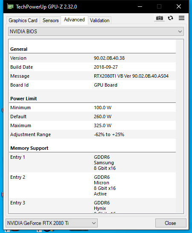Click the Hynix memory vendor text
Screen dimensions: 192x233
[100, 208]
